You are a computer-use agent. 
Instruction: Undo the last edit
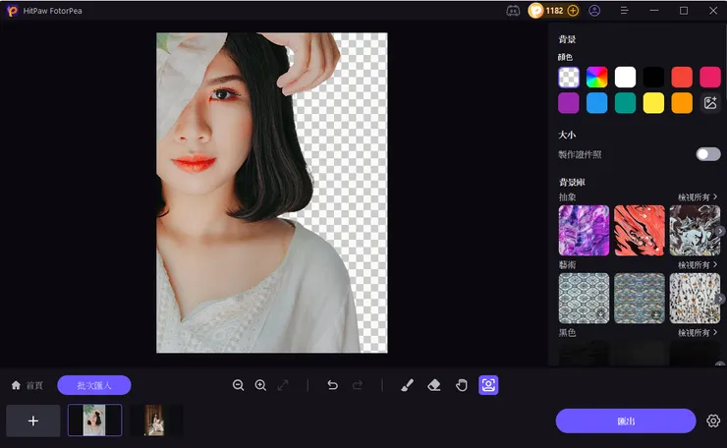(x=332, y=385)
